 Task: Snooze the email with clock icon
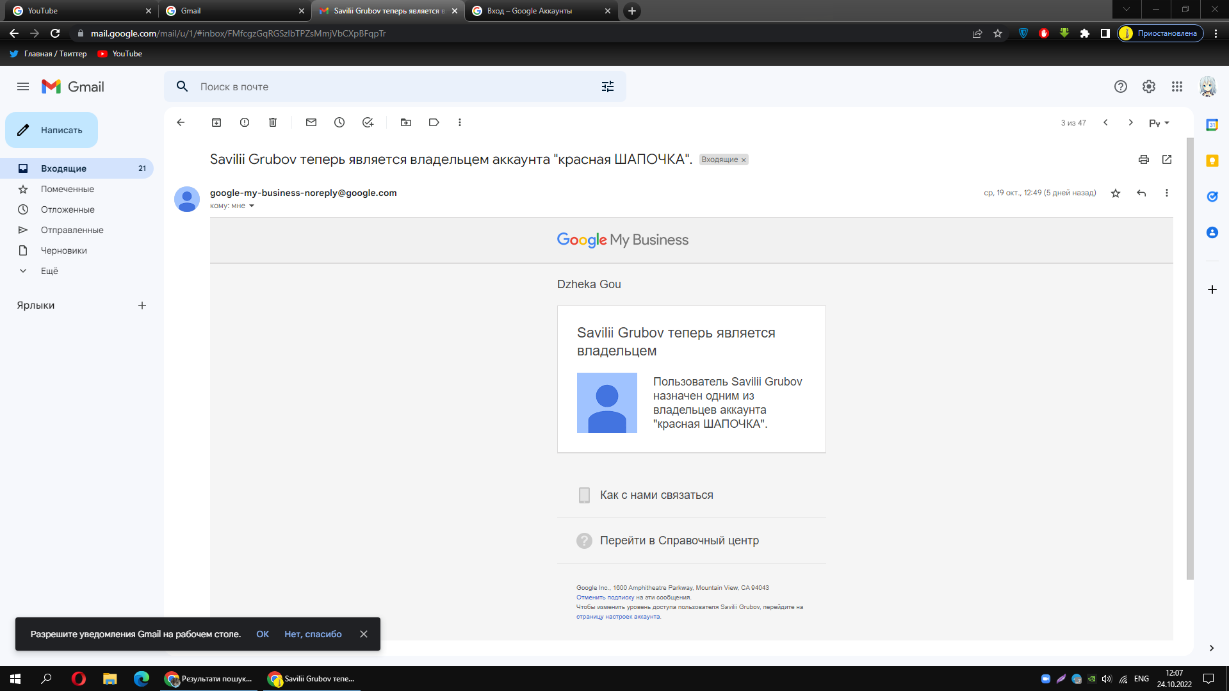(339, 122)
